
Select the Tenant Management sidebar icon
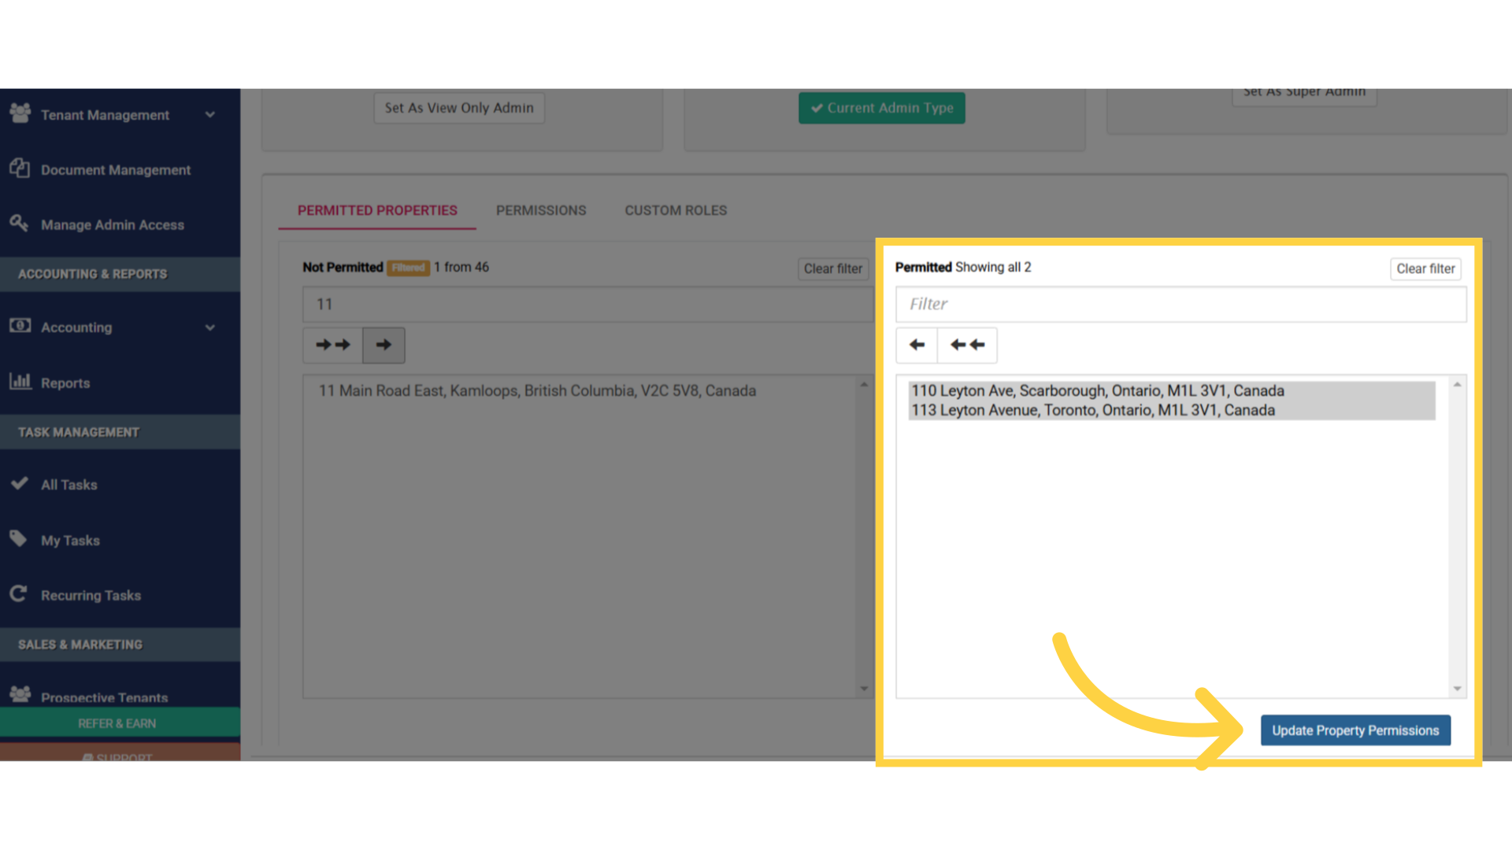(x=19, y=113)
